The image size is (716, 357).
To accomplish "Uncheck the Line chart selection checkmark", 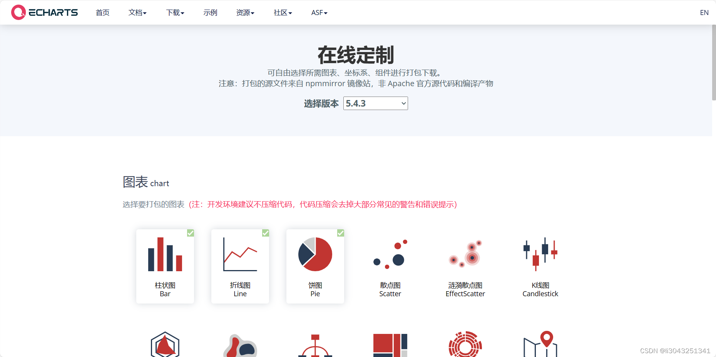I will pos(265,233).
